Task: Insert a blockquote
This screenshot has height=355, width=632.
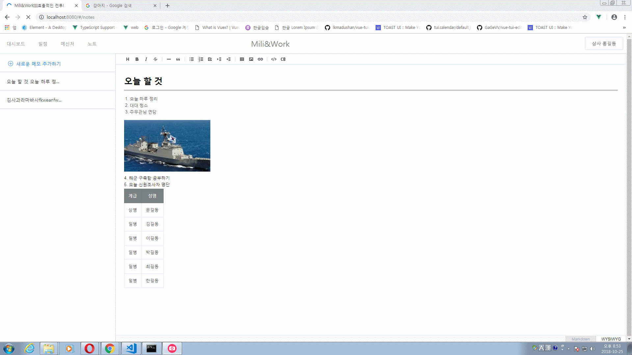Action: pos(178,59)
